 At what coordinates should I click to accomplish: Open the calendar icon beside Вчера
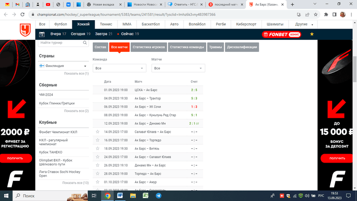[42, 34]
